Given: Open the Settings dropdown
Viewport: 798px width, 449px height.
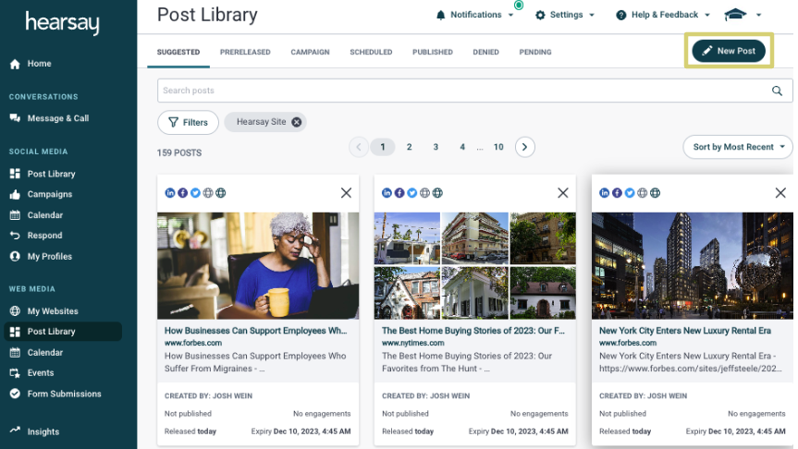Looking at the screenshot, I should [x=564, y=15].
